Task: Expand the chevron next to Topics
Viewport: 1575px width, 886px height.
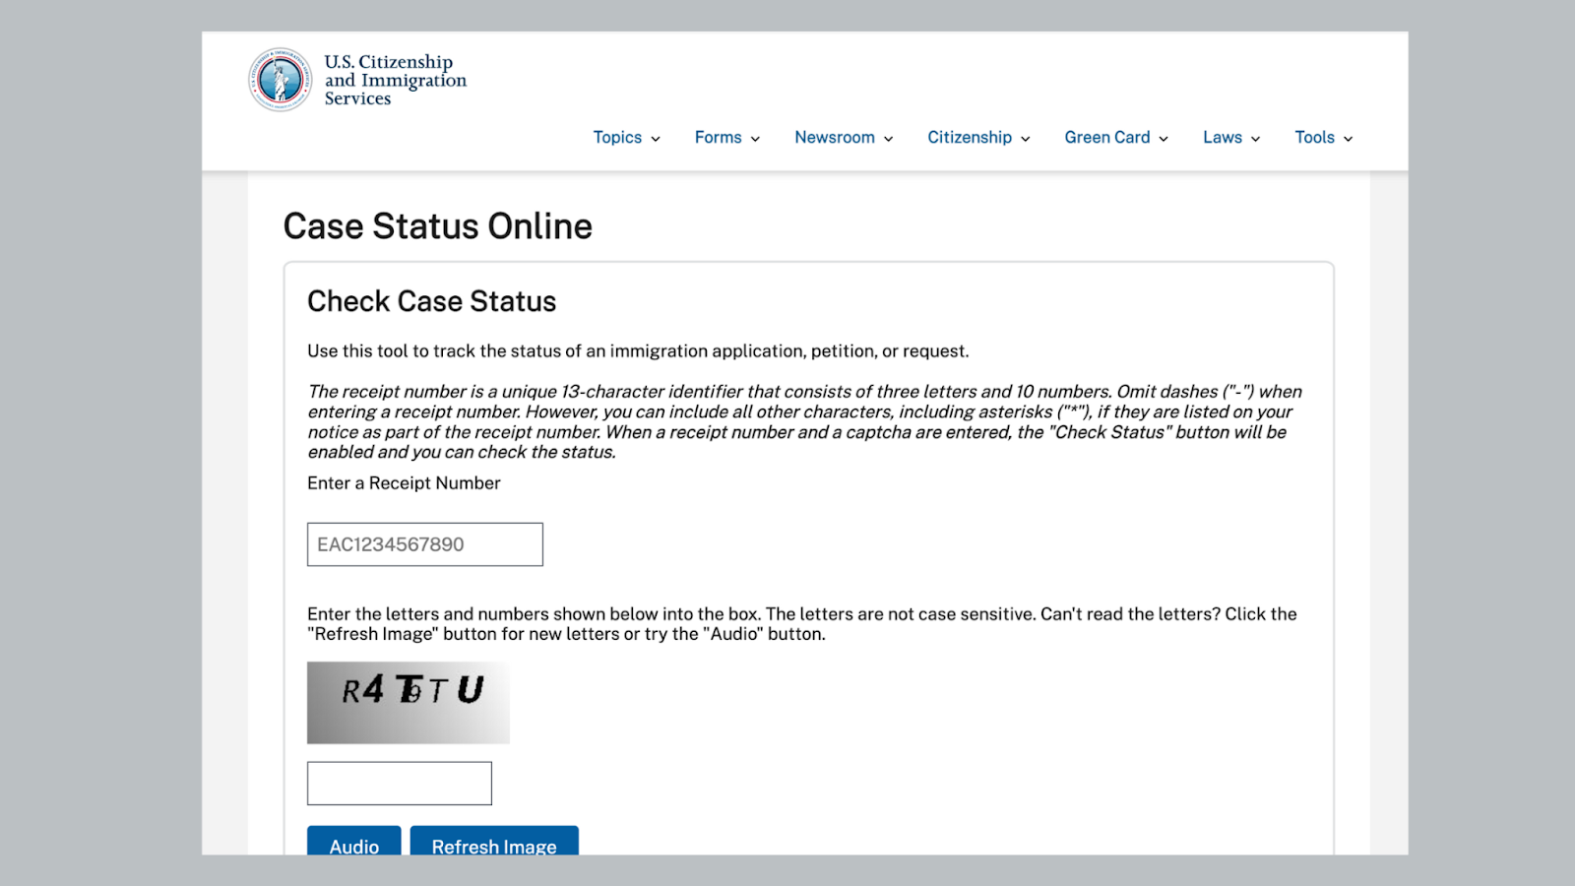Action: [x=656, y=139]
